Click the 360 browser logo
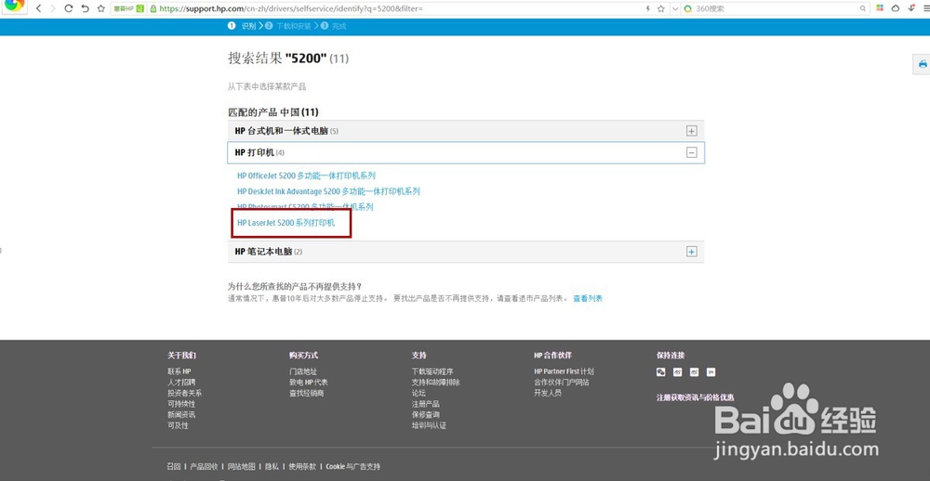The width and height of the screenshot is (930, 481). click(x=14, y=6)
